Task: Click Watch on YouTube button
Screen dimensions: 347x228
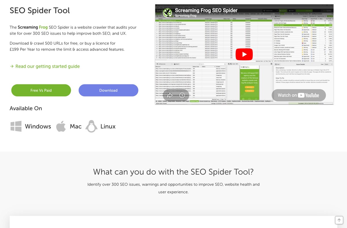Action: 298,95
